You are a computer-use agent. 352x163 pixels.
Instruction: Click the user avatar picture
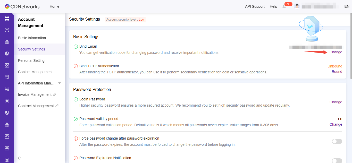pyautogui.click(x=297, y=6)
